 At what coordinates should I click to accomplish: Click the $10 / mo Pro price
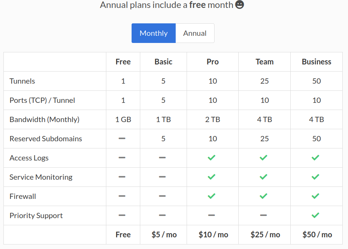click(x=213, y=235)
